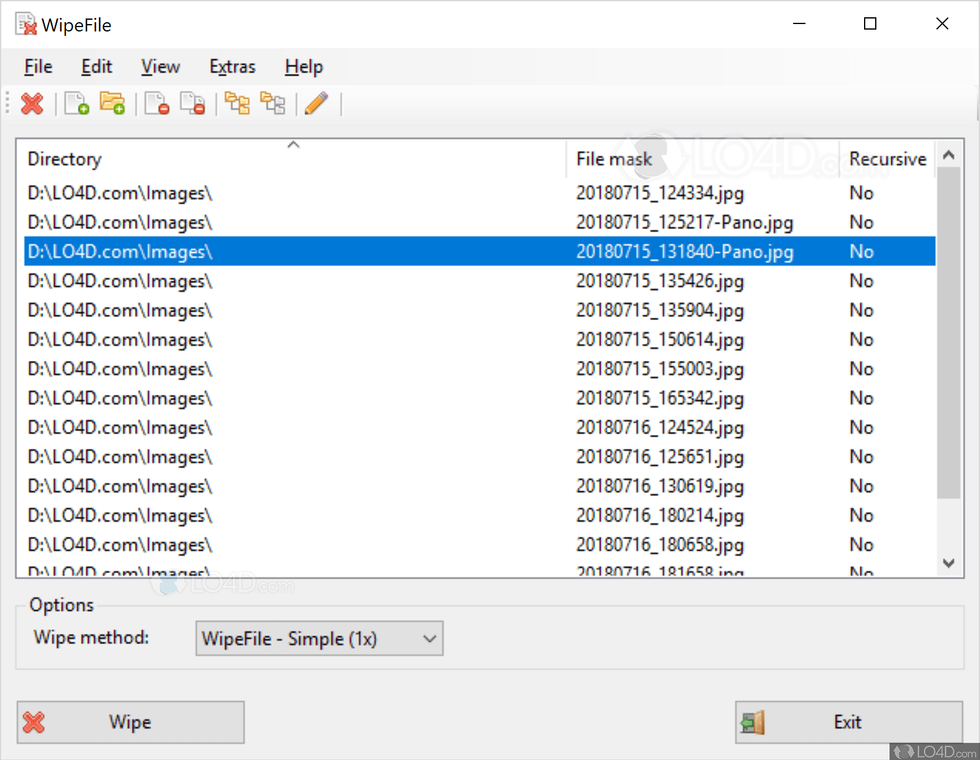Click the enable recursive folders icon

coord(237,104)
